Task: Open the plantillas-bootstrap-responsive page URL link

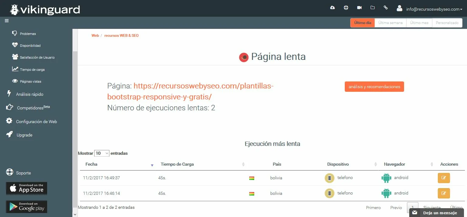Action: pyautogui.click(x=190, y=91)
